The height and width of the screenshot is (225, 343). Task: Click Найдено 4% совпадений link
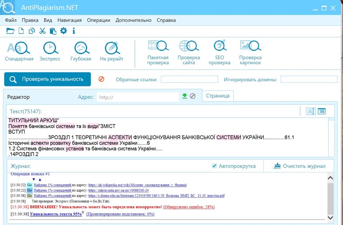[53, 196]
